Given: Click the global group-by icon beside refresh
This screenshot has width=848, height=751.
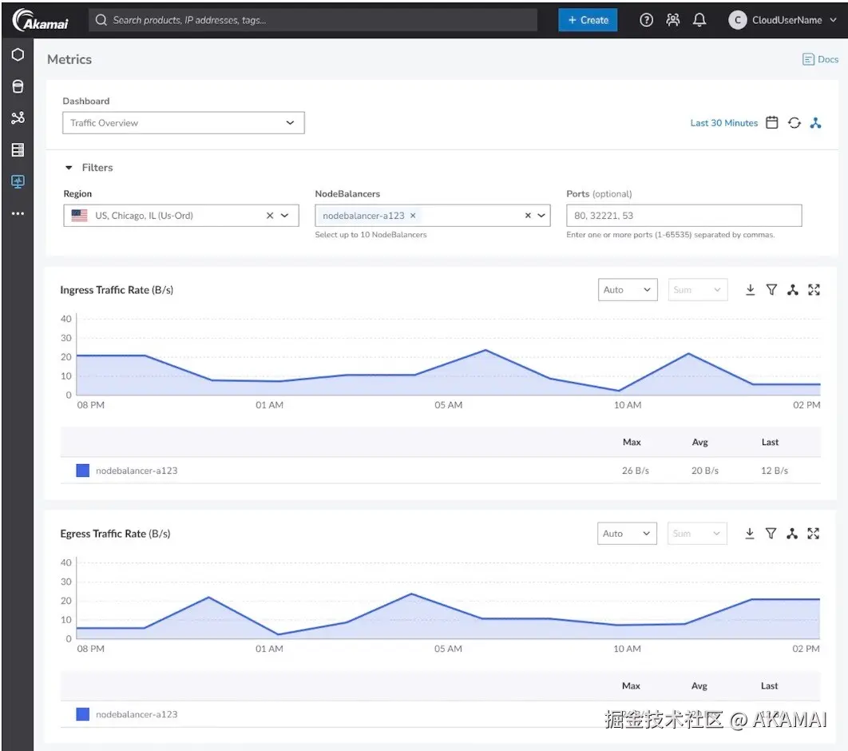Looking at the screenshot, I should 815,123.
